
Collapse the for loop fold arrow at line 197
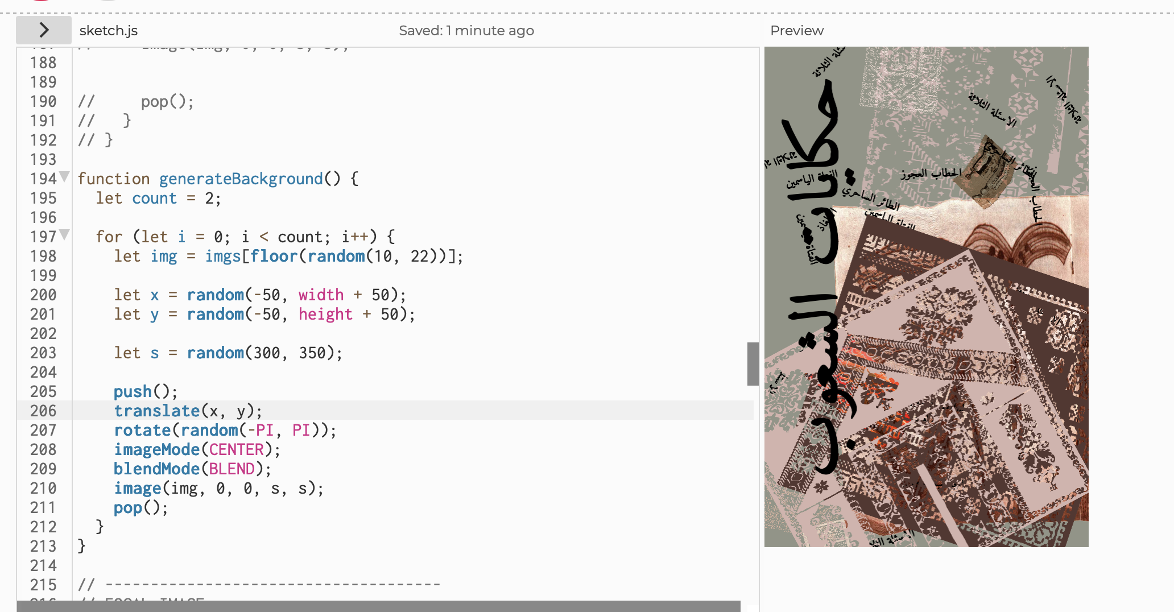(65, 234)
